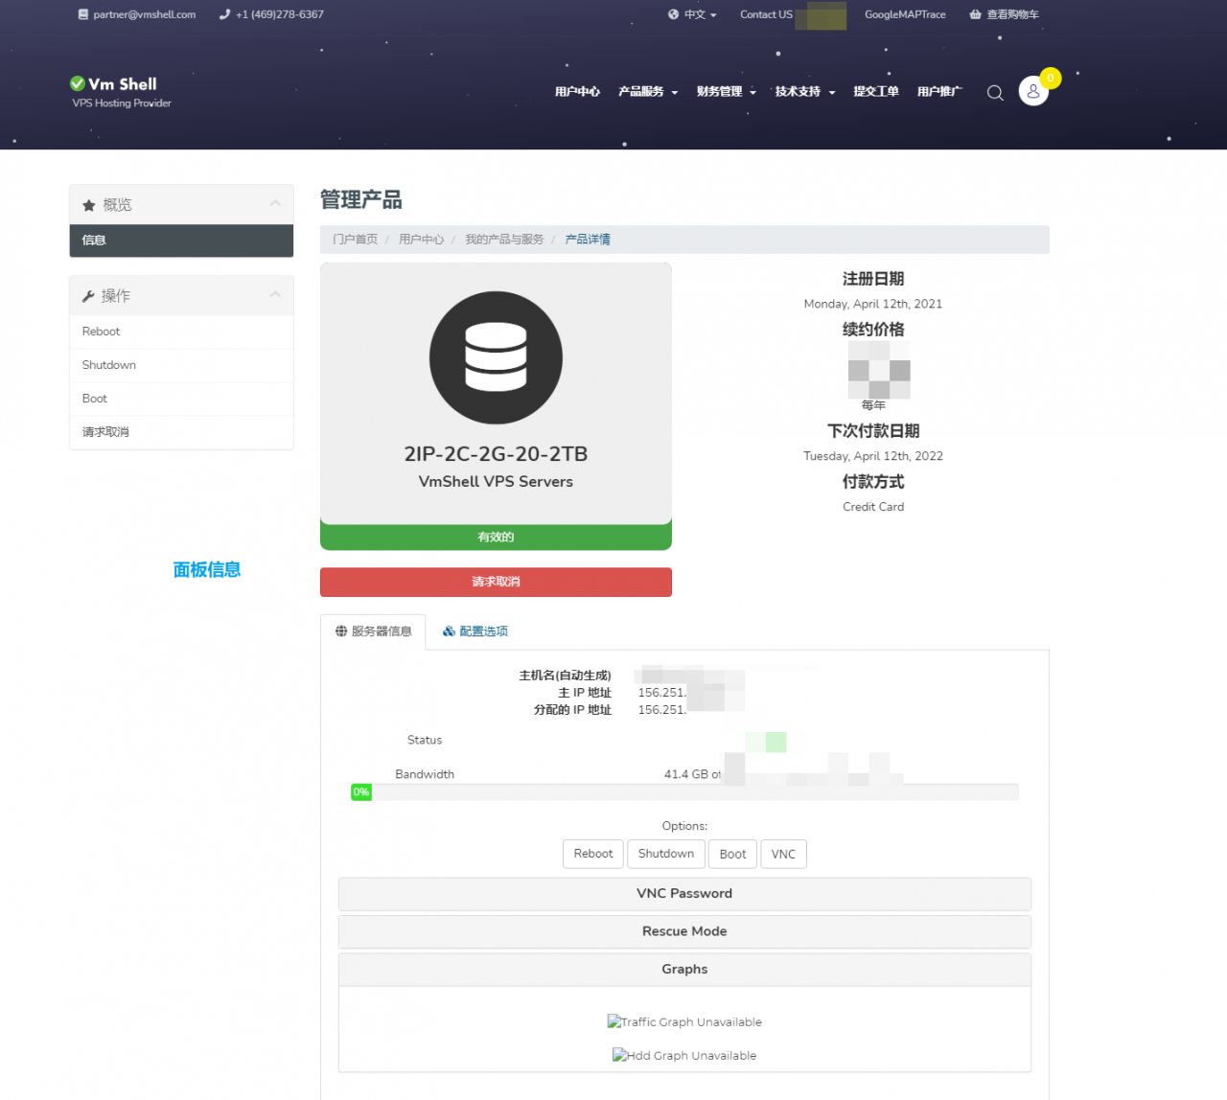
Task: Click the shopping basket icon beside 查看购物车
Action: (x=975, y=14)
